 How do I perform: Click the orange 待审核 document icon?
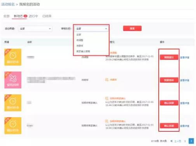107,80
